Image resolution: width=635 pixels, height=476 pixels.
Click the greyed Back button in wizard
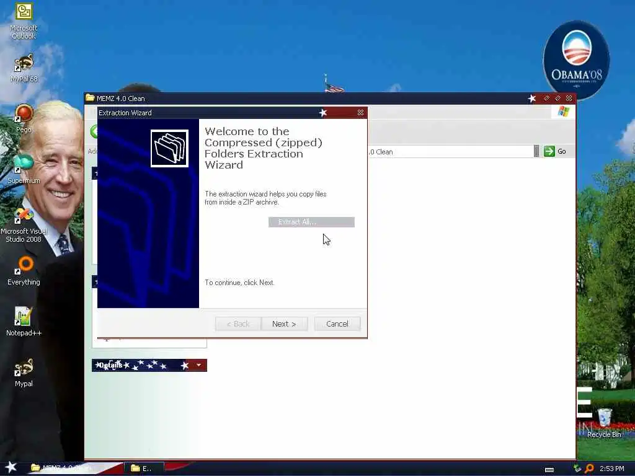coord(238,324)
